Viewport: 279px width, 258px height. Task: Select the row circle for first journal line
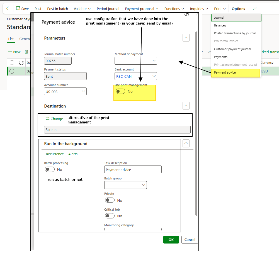[x=12, y=71]
